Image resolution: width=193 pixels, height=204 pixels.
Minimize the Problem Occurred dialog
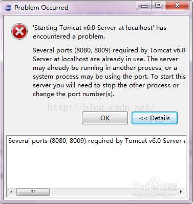(144, 6)
